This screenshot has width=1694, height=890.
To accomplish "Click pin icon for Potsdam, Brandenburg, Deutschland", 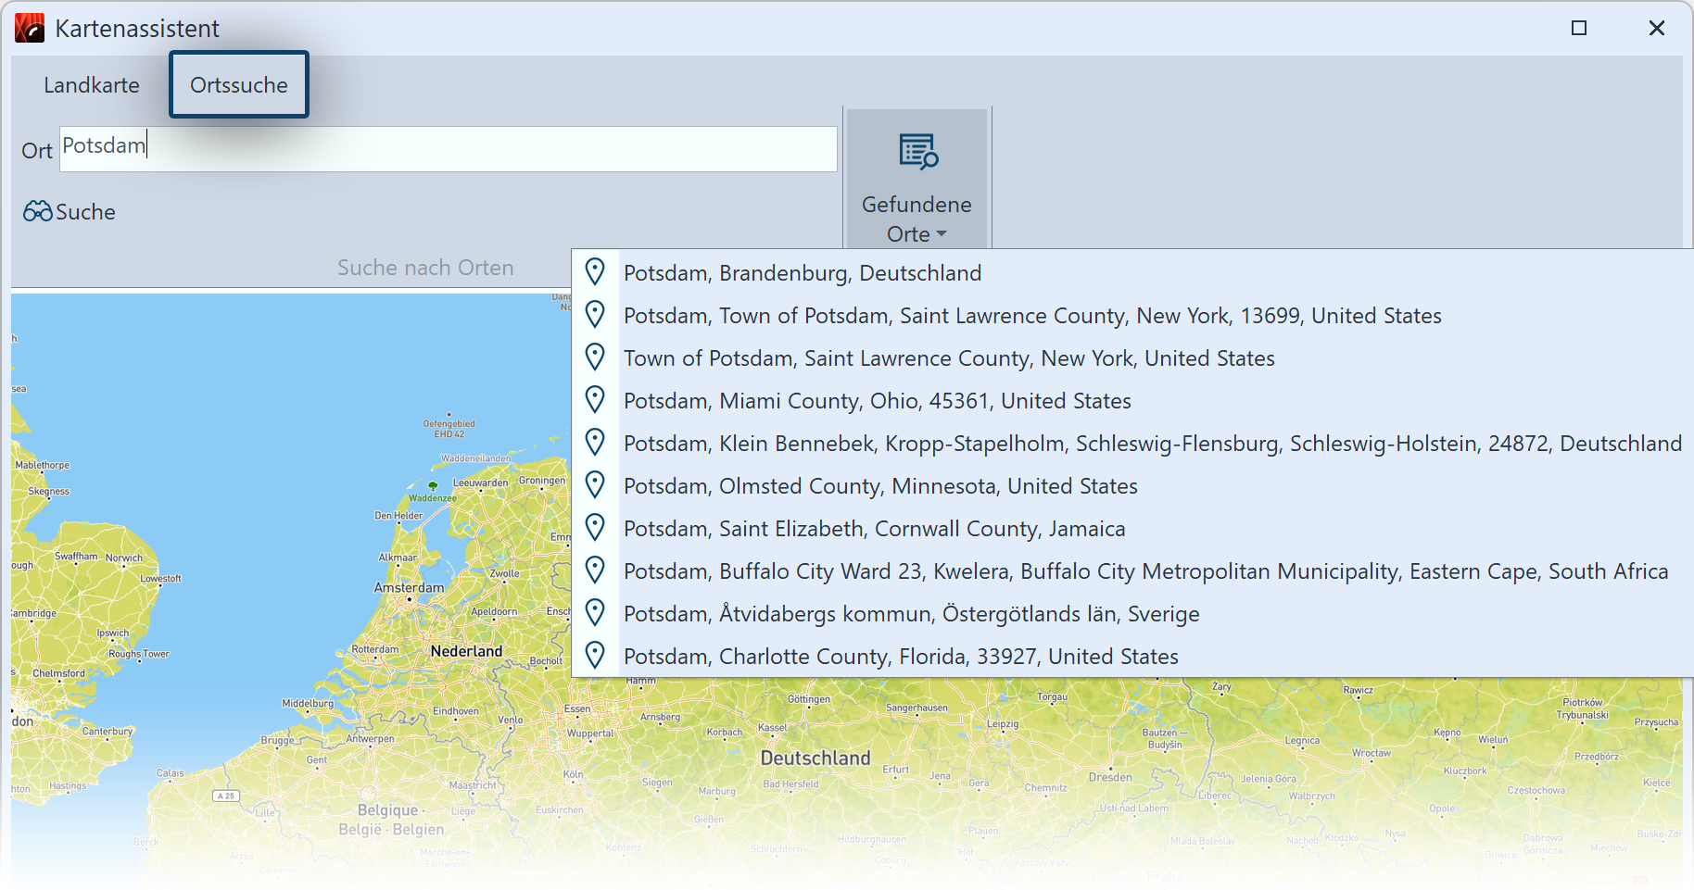I will point(595,272).
